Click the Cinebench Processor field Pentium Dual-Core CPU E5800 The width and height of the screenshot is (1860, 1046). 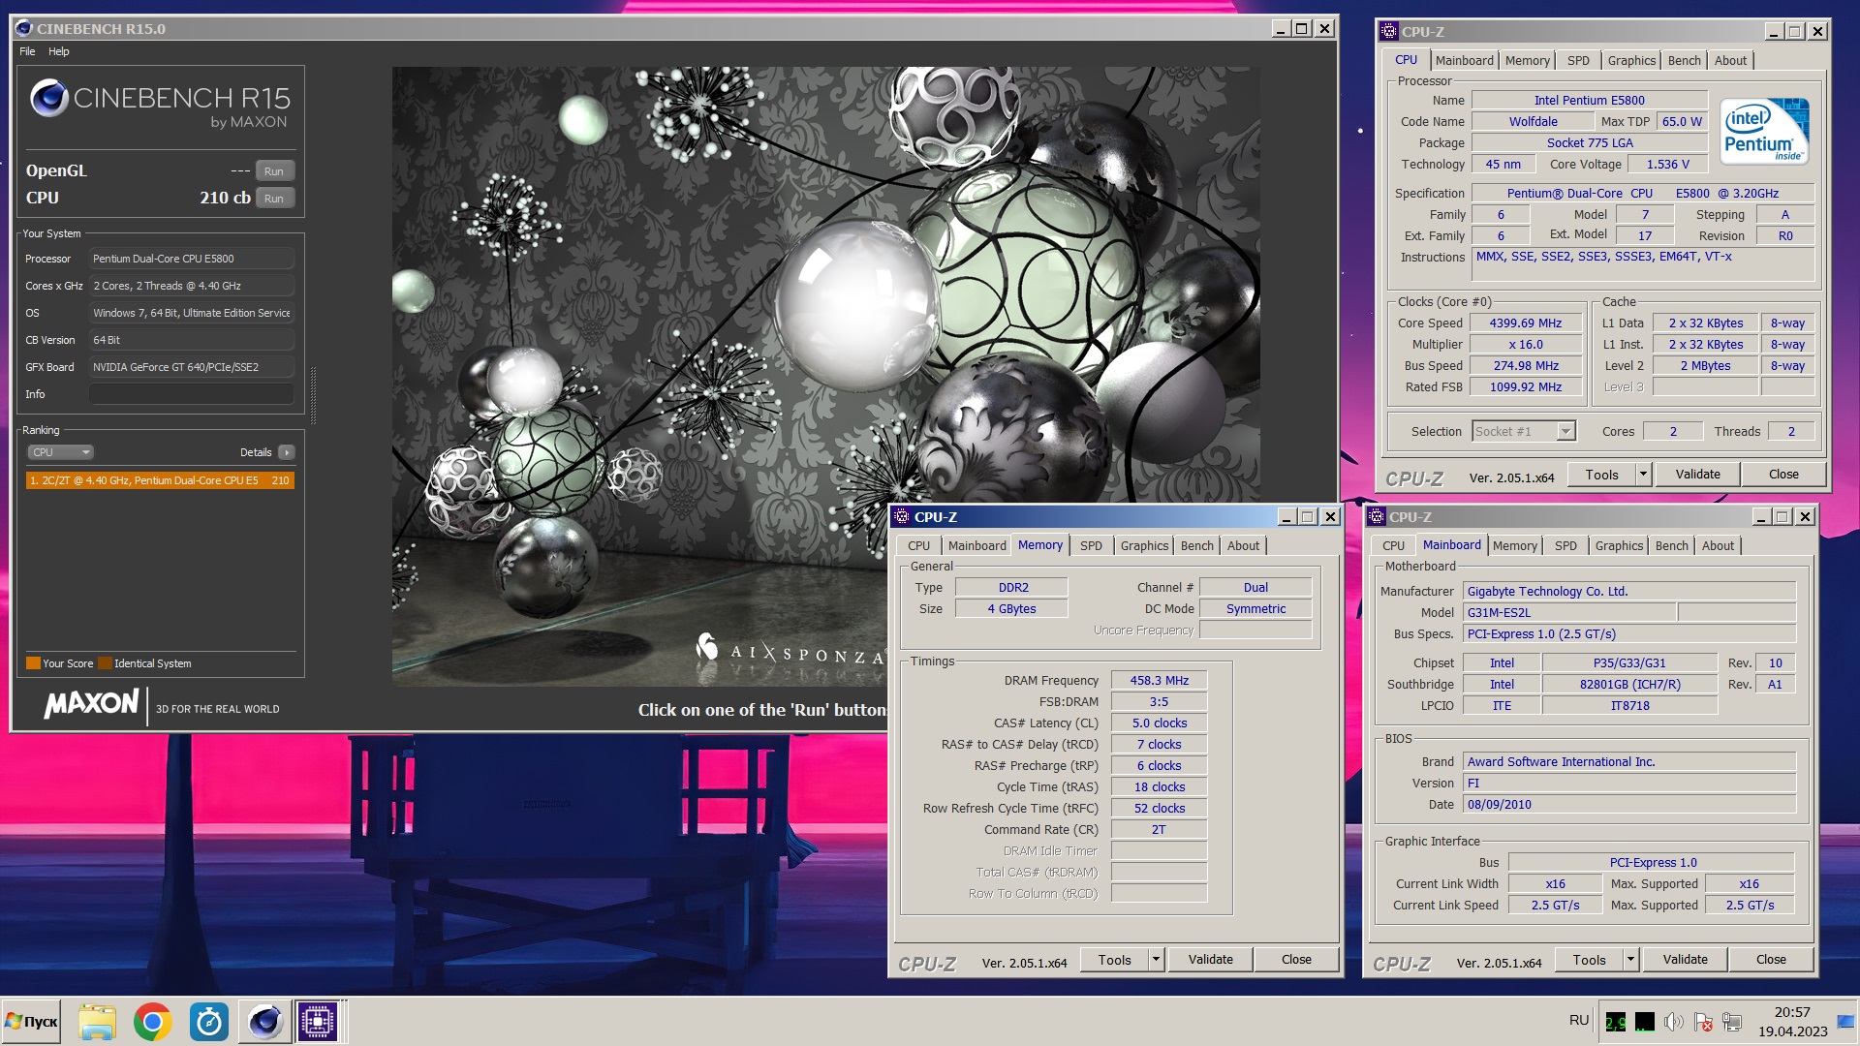pos(191,259)
